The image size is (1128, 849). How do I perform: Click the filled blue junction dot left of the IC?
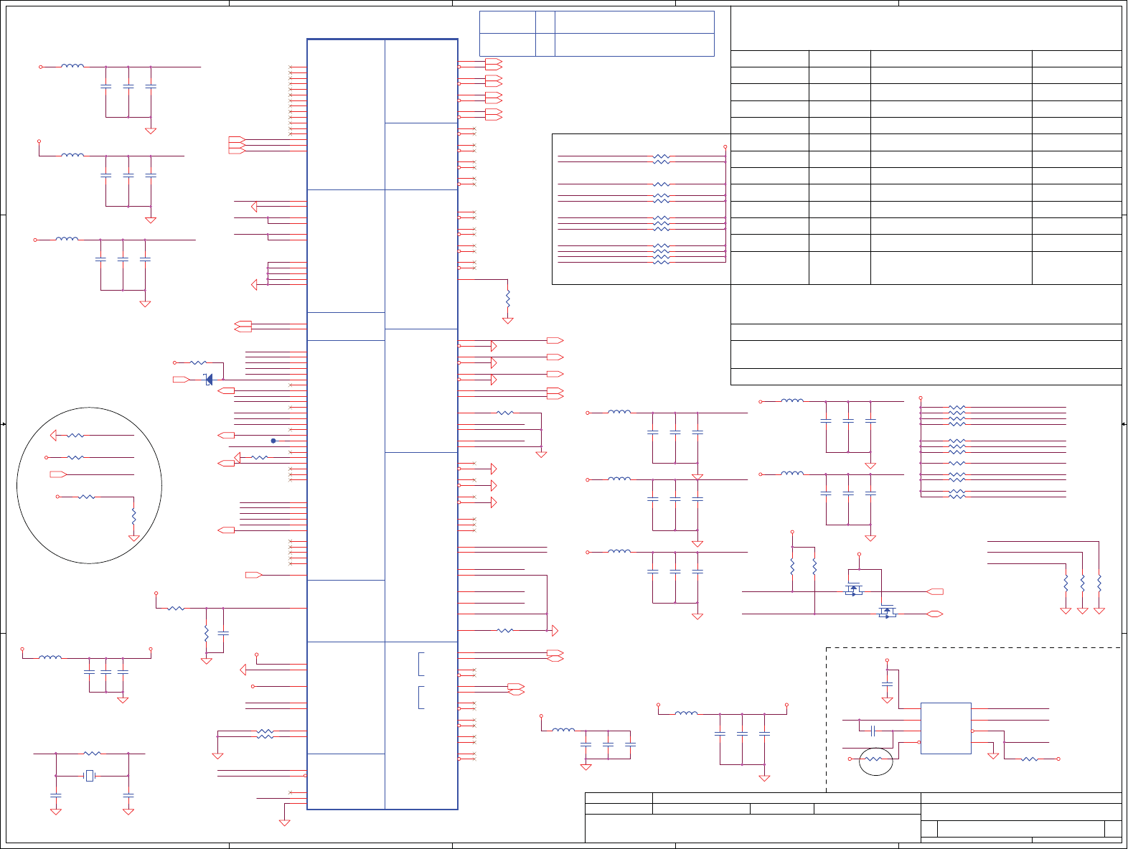(x=273, y=441)
